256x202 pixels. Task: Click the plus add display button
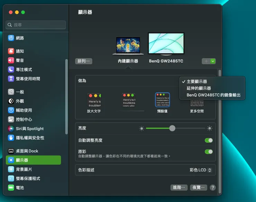pyautogui.click(x=206, y=61)
